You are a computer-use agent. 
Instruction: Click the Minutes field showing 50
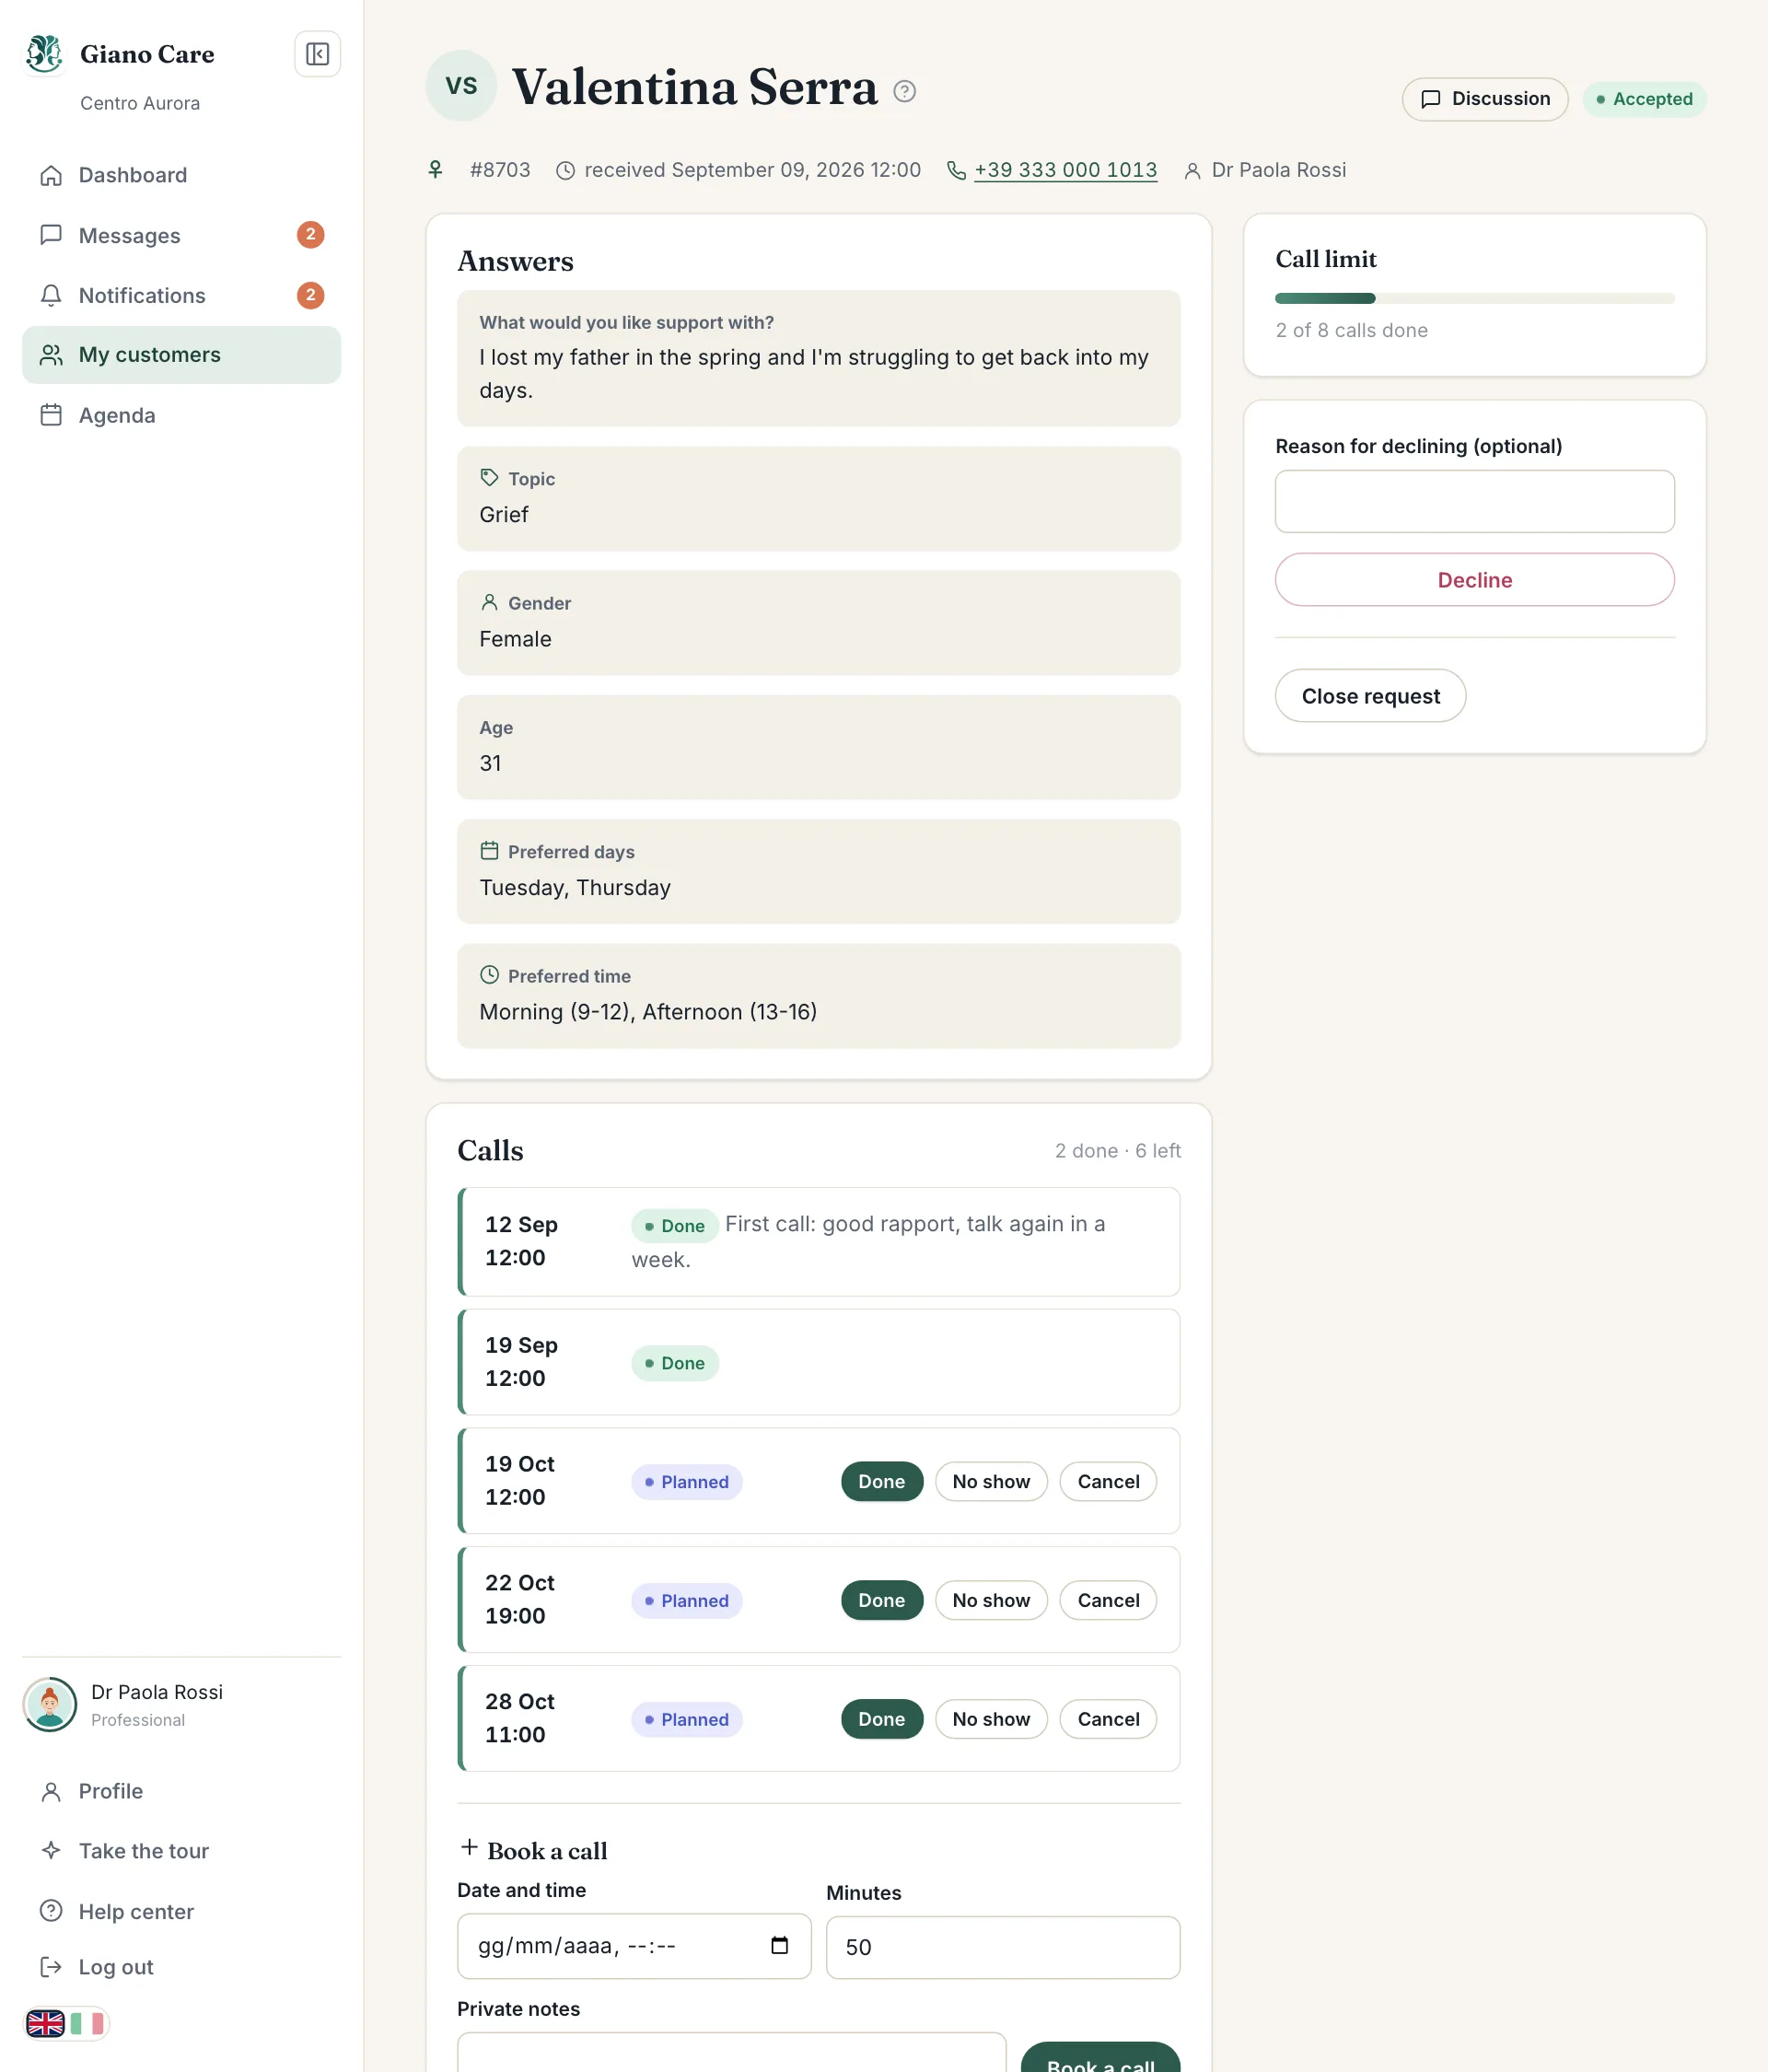pyautogui.click(x=1003, y=1947)
